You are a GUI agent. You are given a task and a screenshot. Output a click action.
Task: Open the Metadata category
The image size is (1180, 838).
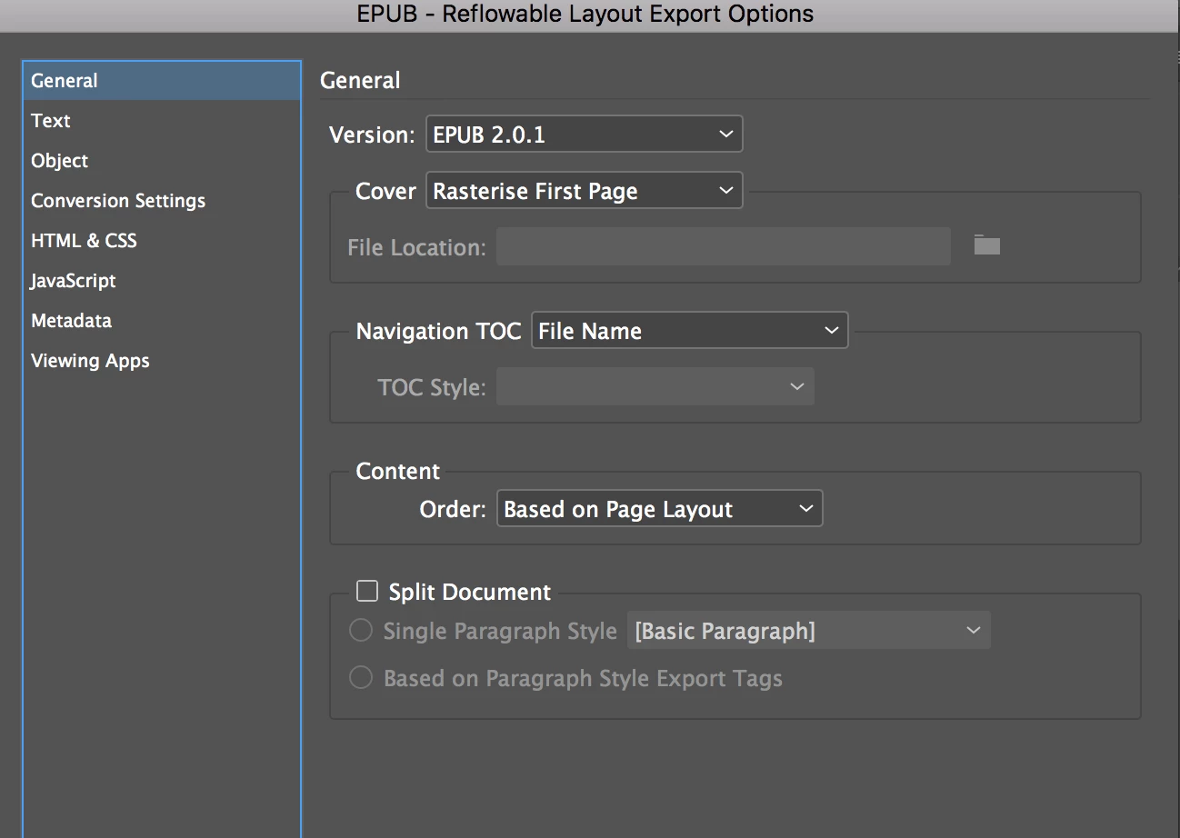[162, 321]
